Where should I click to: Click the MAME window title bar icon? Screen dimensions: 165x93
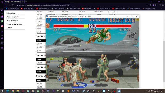[47, 16]
